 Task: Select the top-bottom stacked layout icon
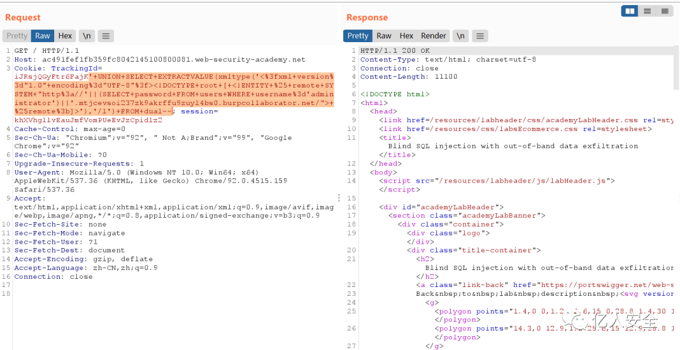pos(647,11)
